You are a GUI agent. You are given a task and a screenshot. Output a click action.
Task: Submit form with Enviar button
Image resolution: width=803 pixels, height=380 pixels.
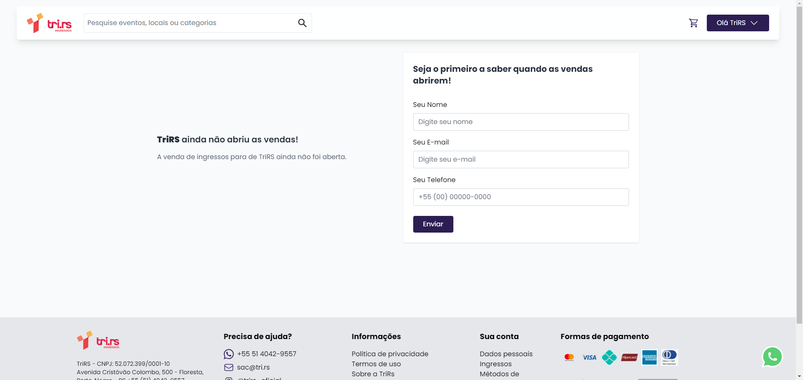pyautogui.click(x=433, y=224)
